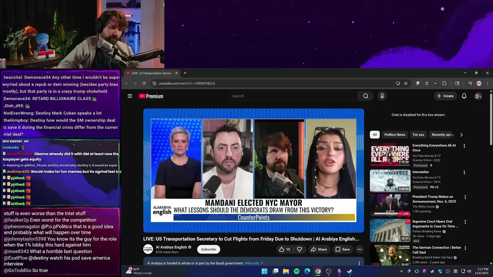Open the taskbar clock showing 2:17 PM
493x277 pixels.
(483, 271)
